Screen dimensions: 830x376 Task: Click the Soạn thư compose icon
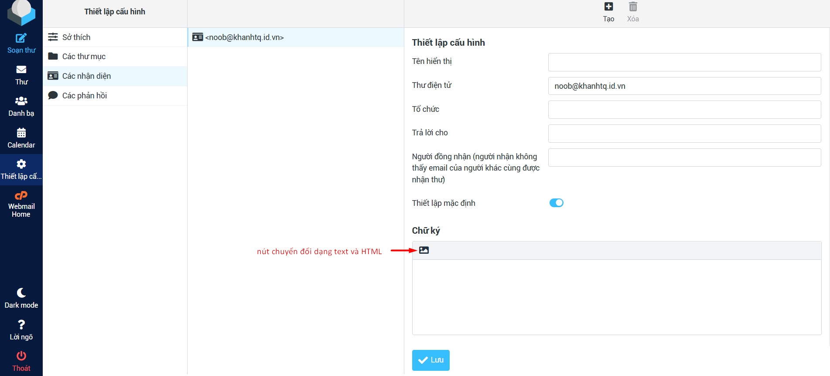(21, 38)
